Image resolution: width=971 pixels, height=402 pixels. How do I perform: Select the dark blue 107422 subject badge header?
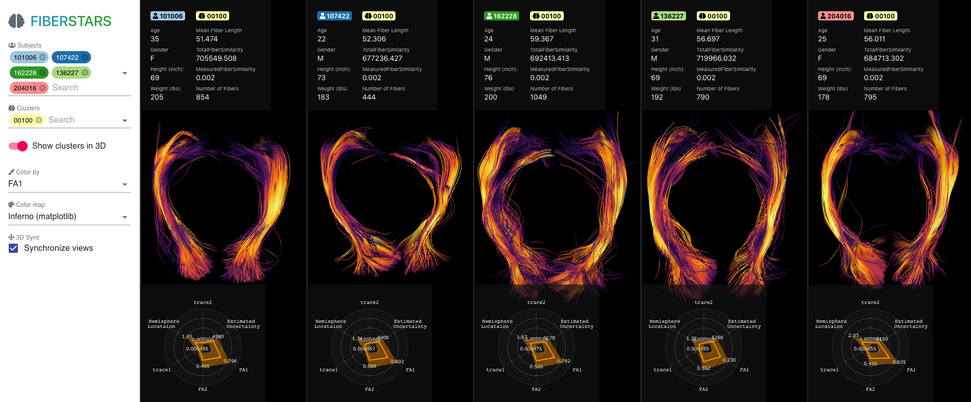[335, 16]
